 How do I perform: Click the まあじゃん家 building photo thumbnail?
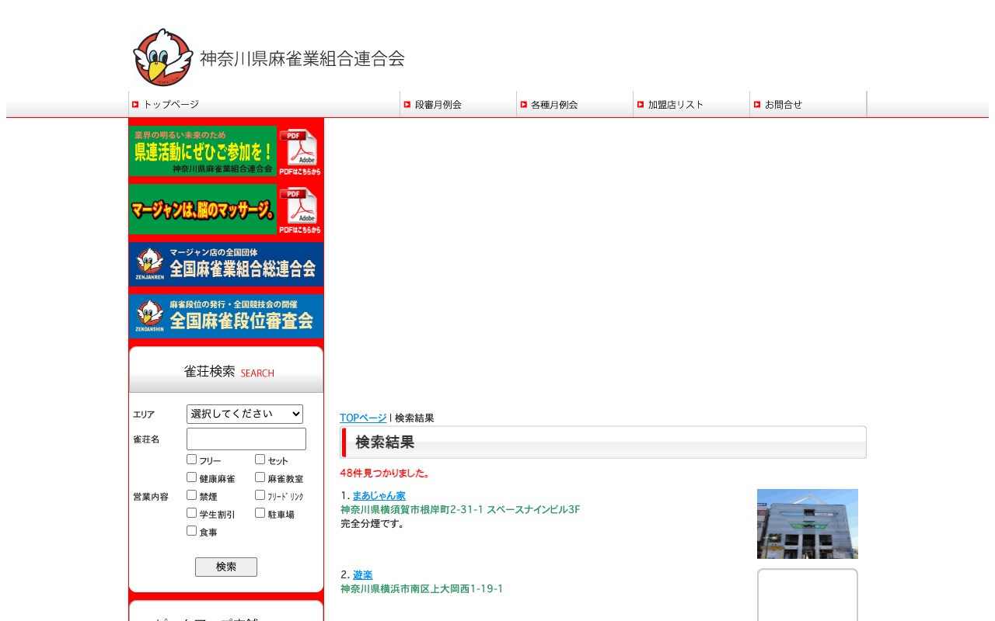pyautogui.click(x=807, y=523)
